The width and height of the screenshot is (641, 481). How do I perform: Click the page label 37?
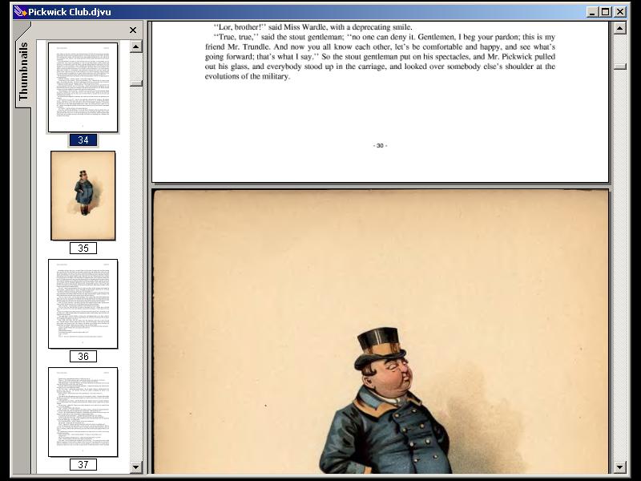[83, 465]
